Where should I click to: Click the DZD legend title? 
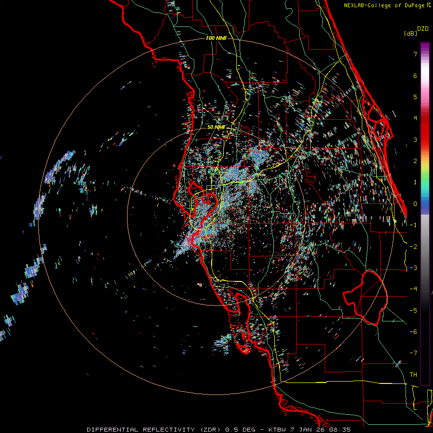coord(423,29)
